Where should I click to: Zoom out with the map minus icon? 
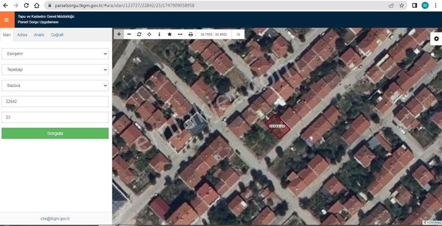point(129,34)
